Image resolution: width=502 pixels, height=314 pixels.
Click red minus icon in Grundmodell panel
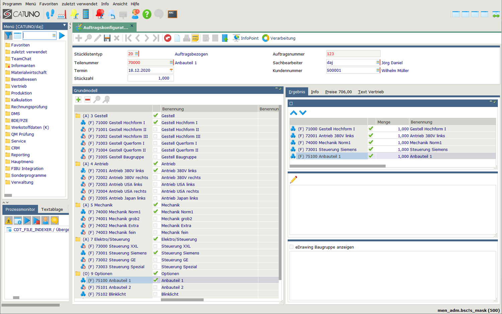87,99
